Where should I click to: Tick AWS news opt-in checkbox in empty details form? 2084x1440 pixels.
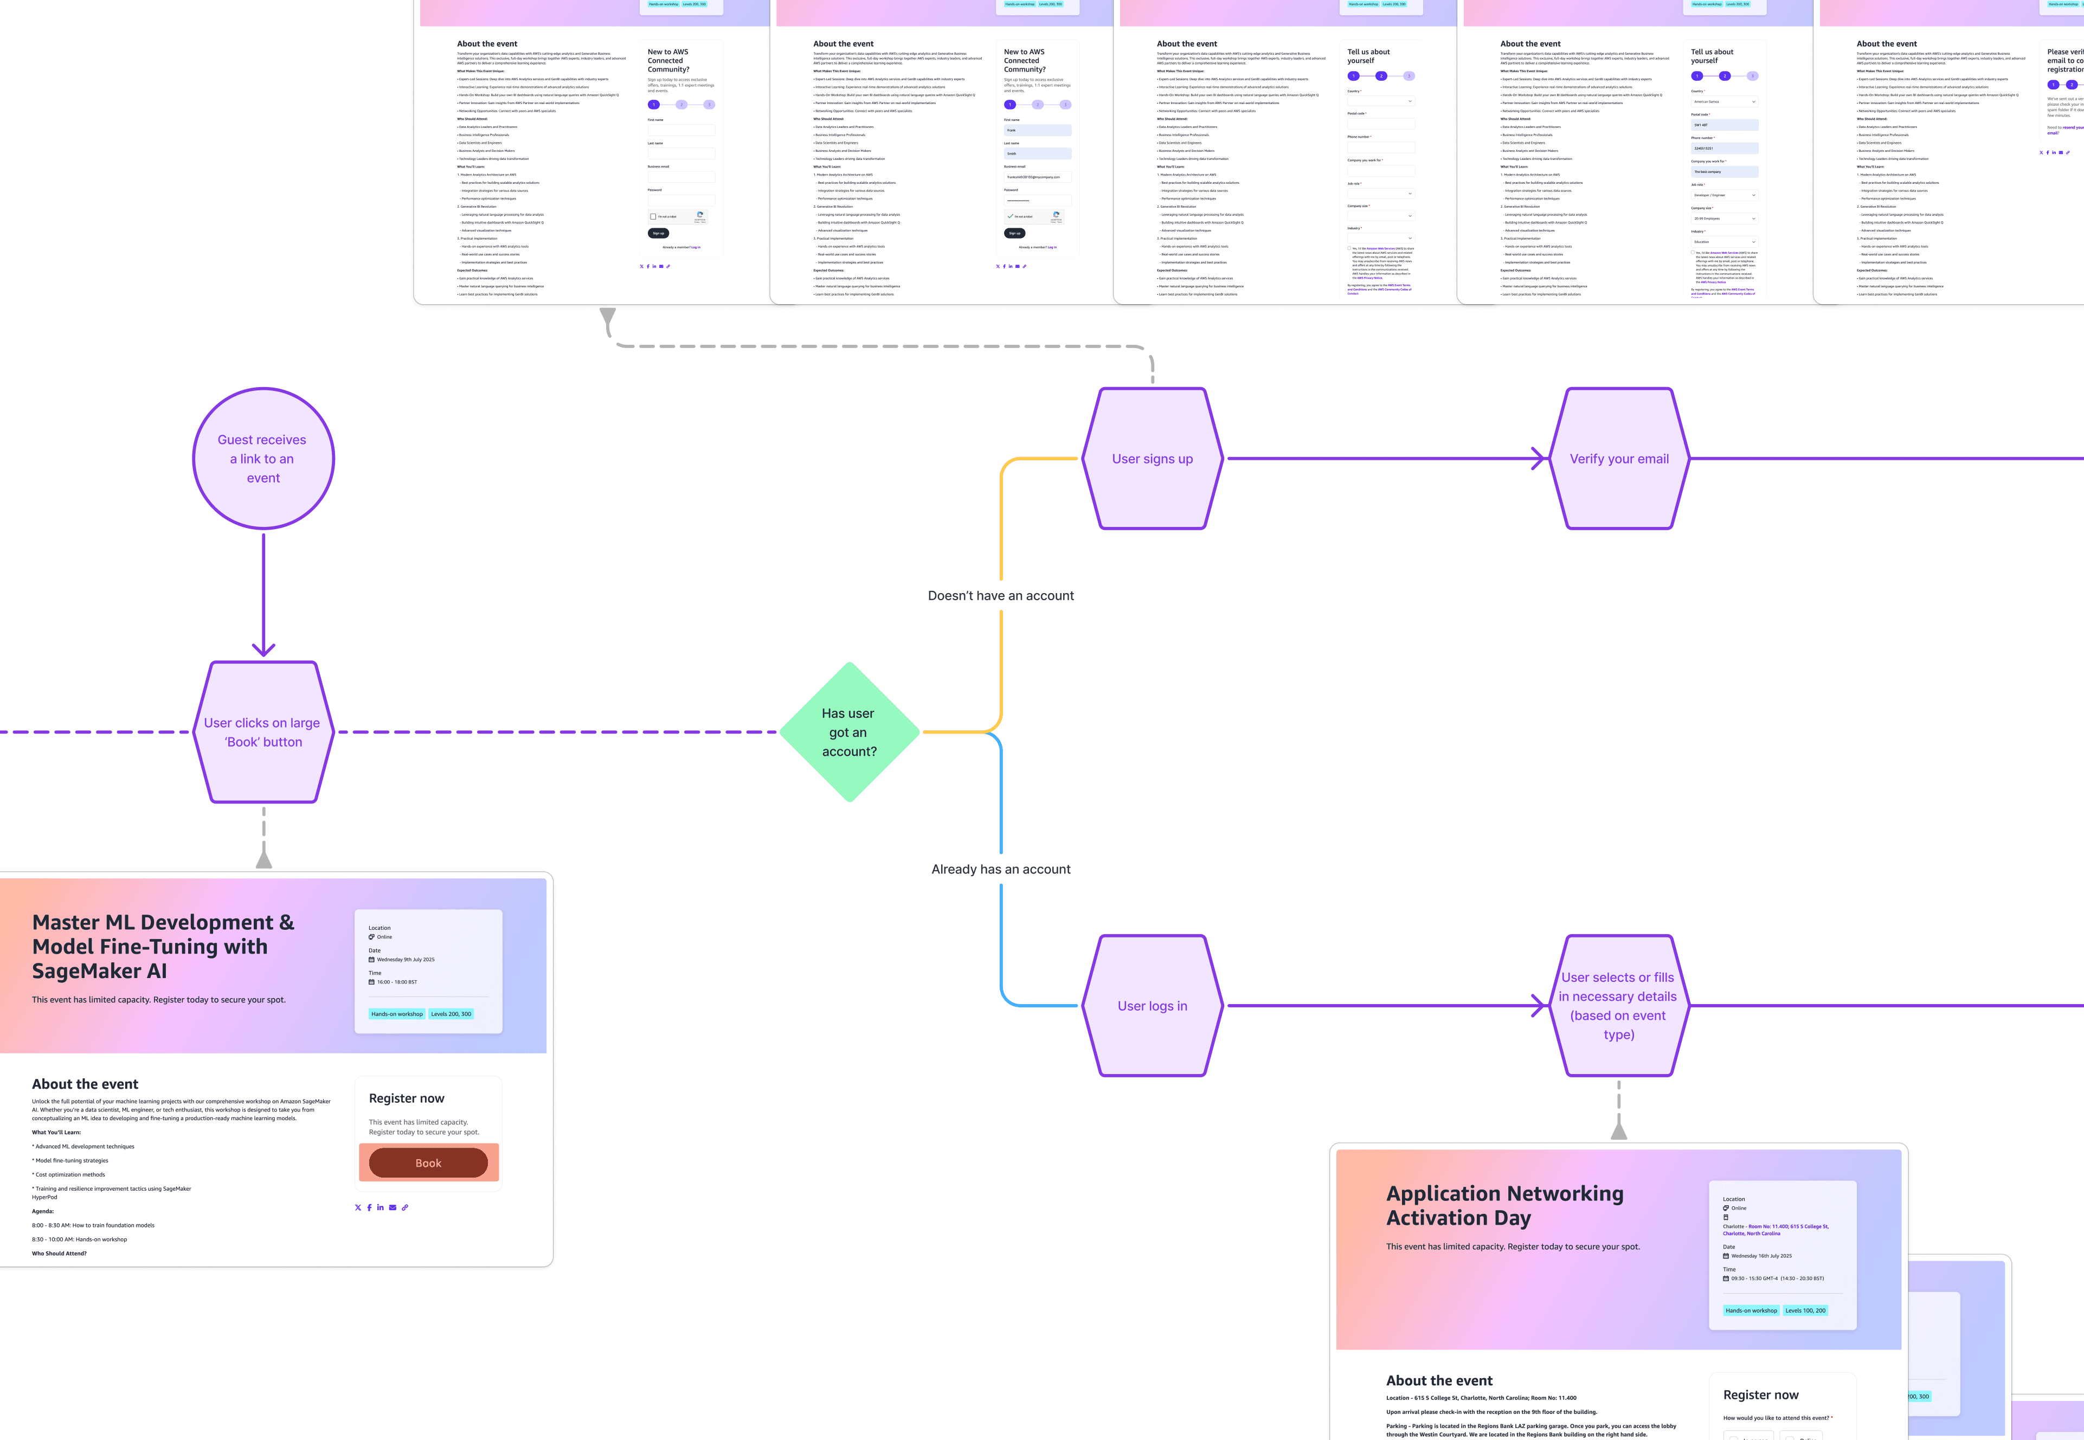pos(1349,248)
